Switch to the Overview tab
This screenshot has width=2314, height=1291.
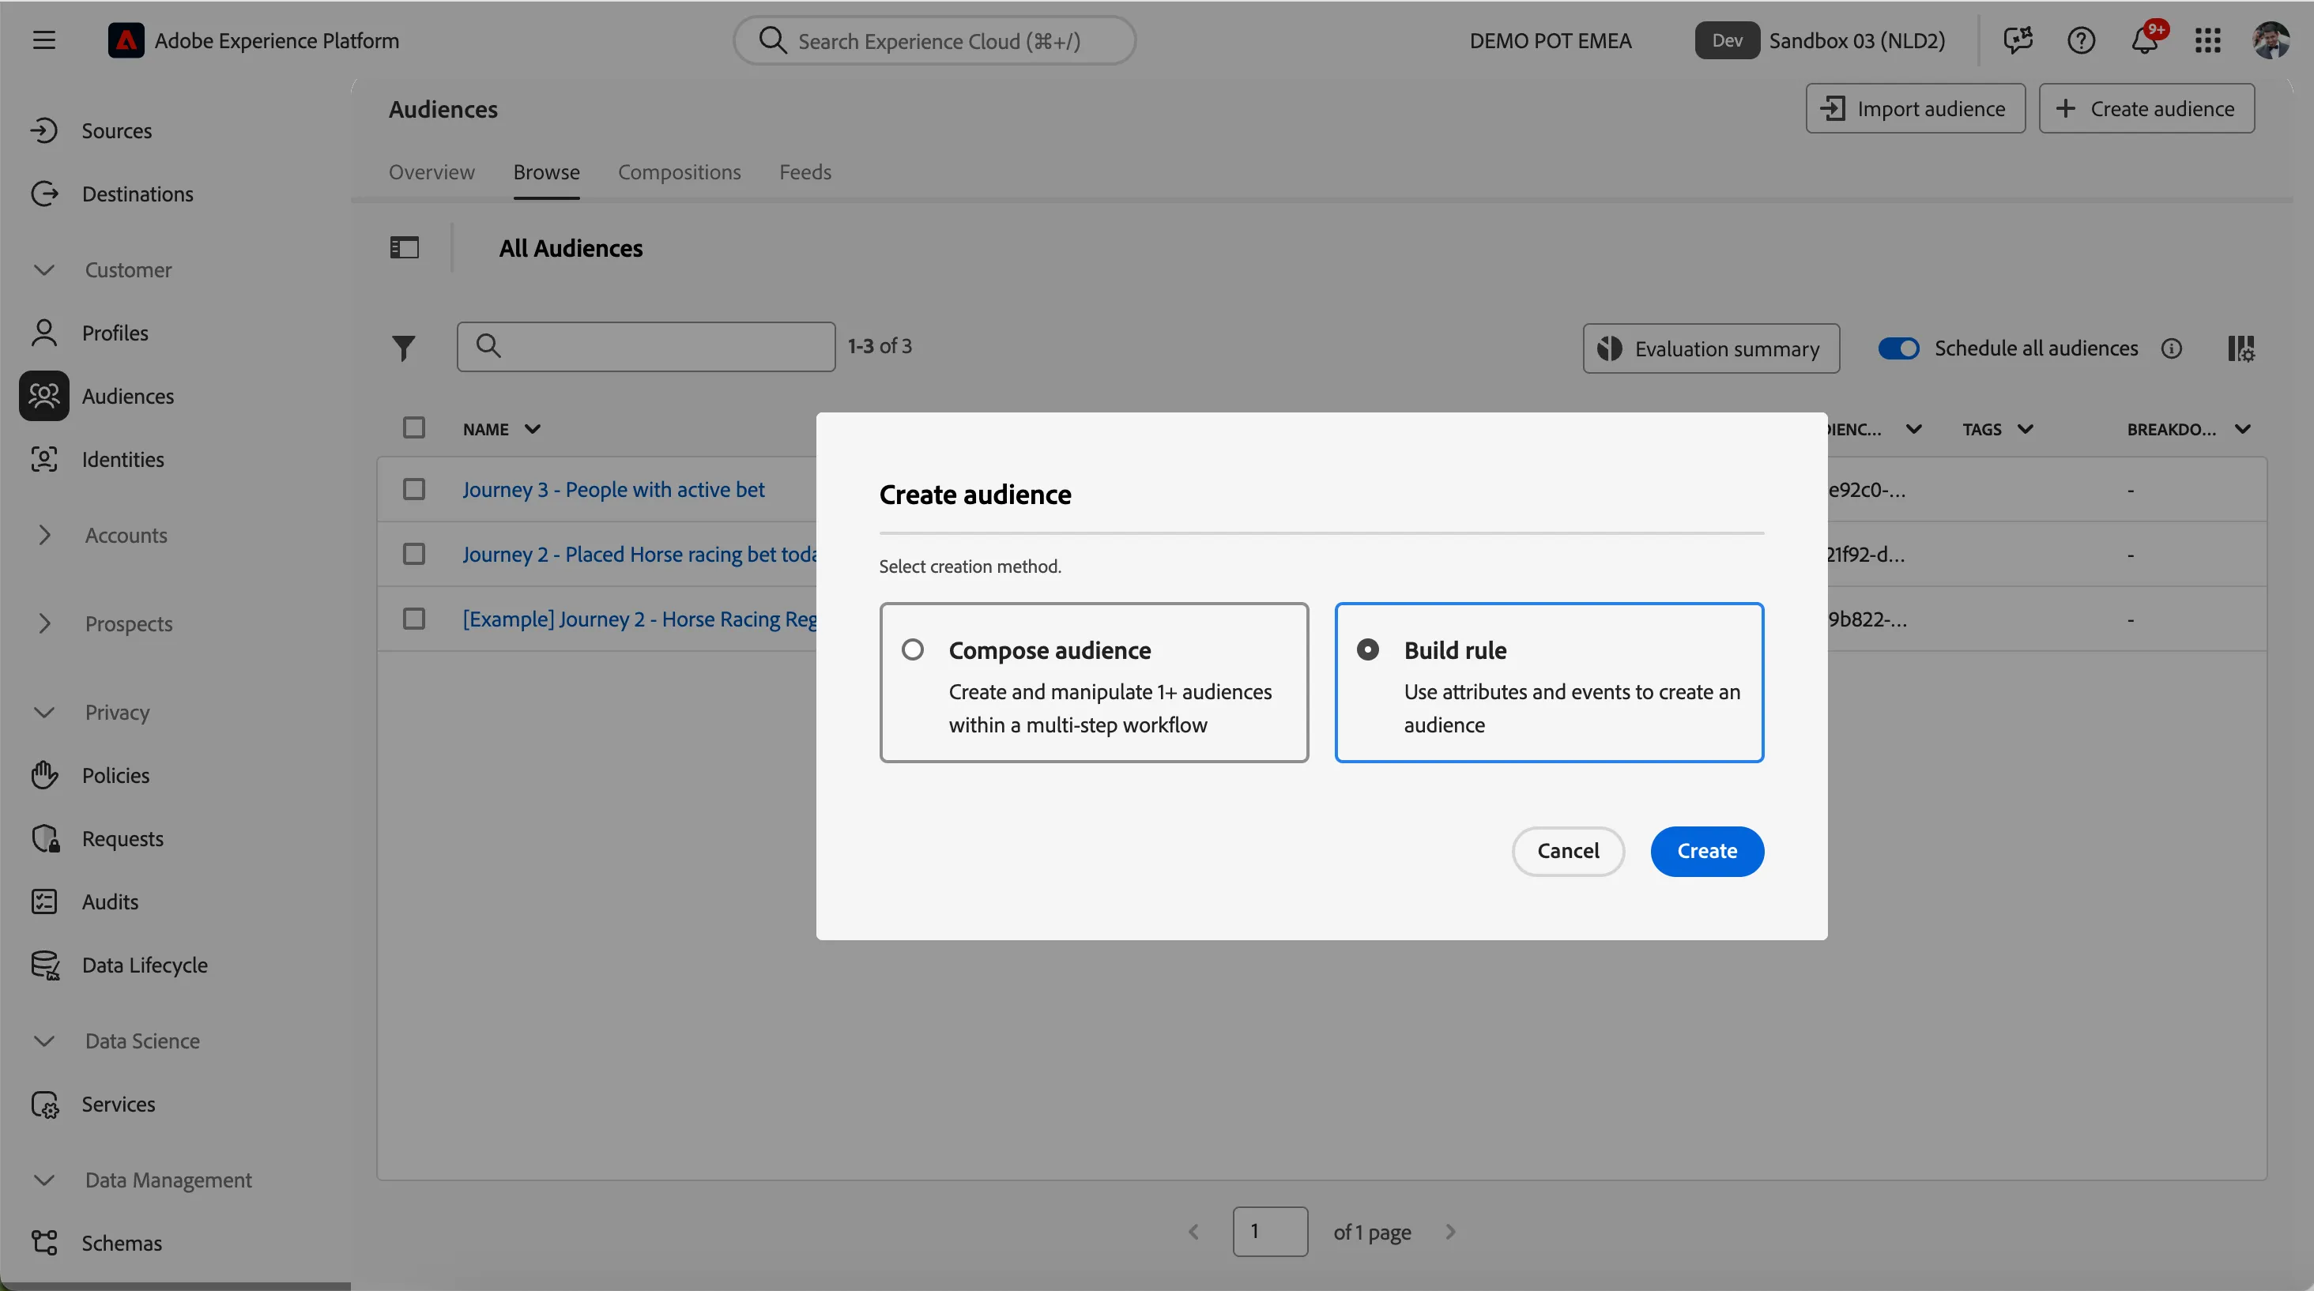coord(432,172)
